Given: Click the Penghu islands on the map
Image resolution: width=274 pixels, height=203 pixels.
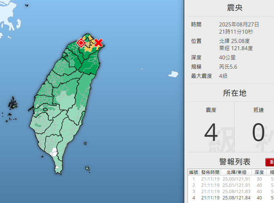Looking at the screenshot, I should tap(13, 104).
